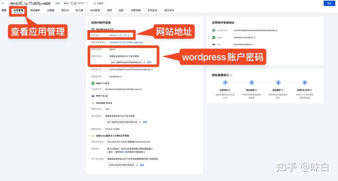The image size is (338, 181).
Task: Copy the wordpress database name
Action: pyautogui.click(x=121, y=76)
